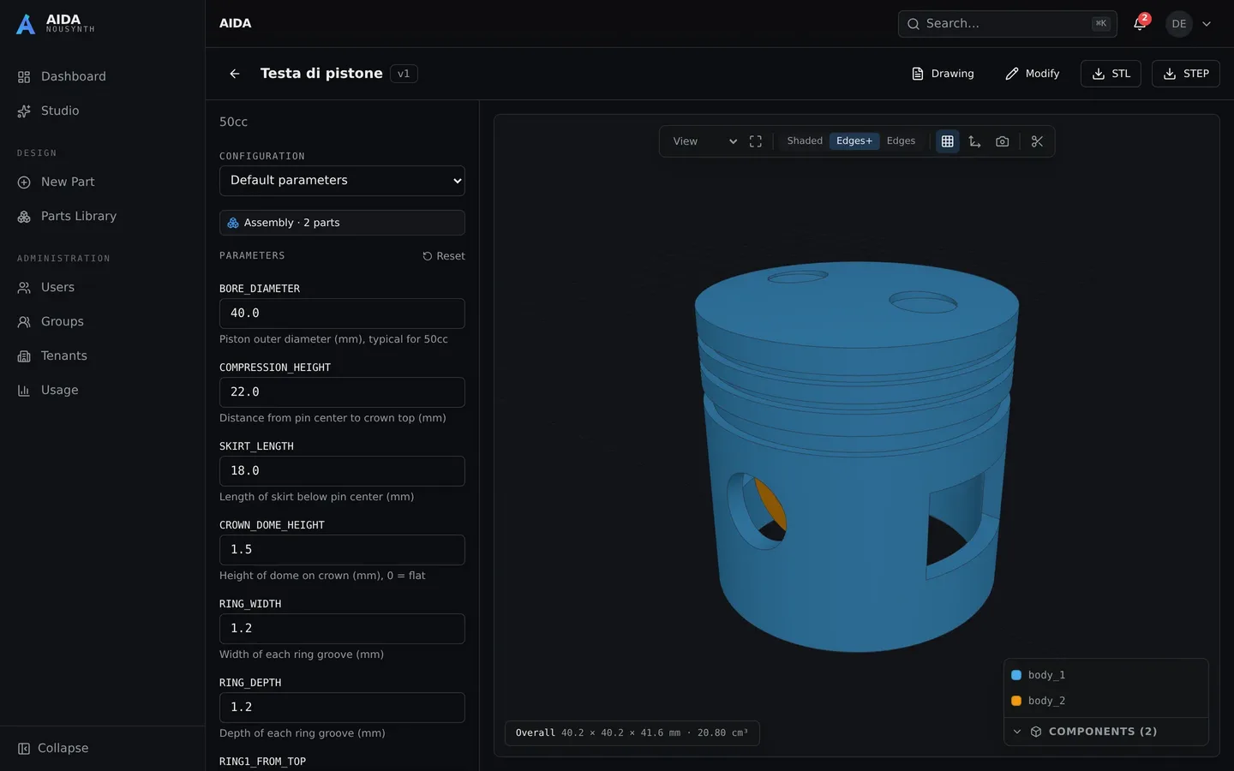
Task: Click the Testa di pistone title
Action: (321, 74)
